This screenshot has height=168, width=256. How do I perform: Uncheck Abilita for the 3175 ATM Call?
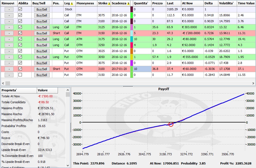(20, 39)
